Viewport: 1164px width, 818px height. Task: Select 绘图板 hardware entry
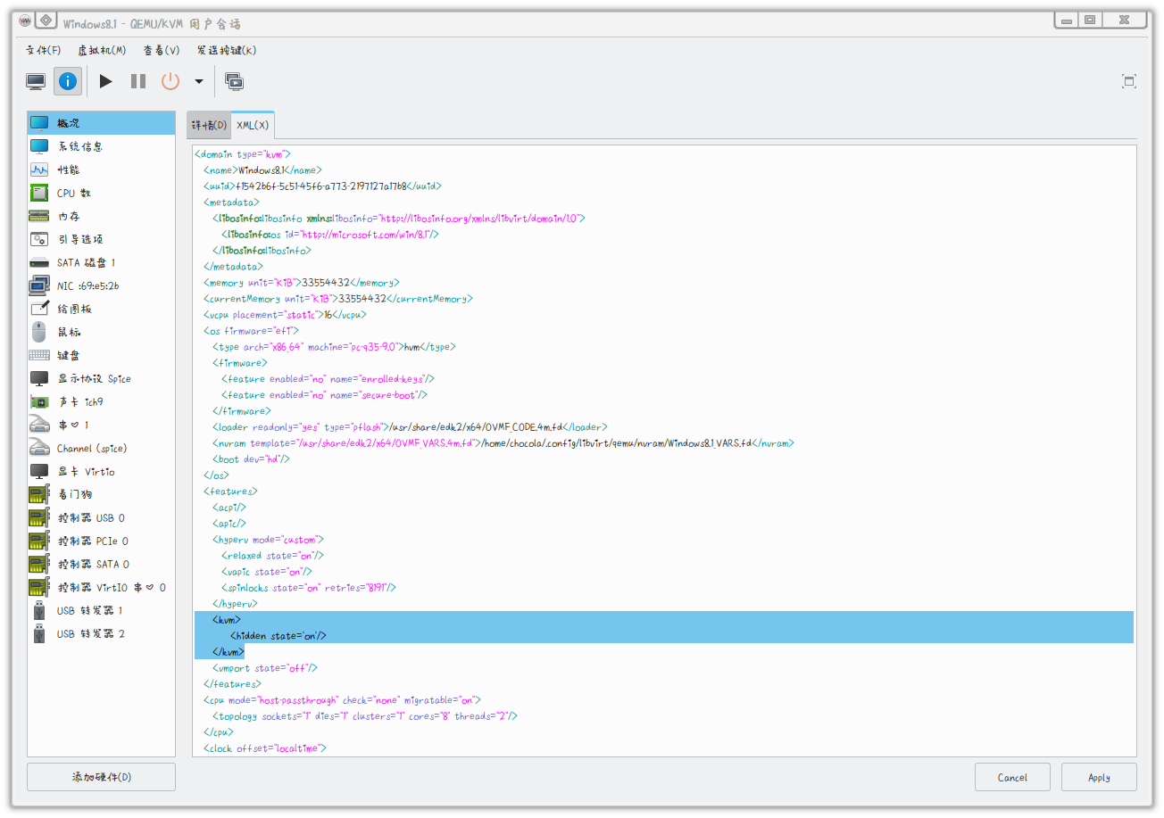pyautogui.click(x=101, y=309)
